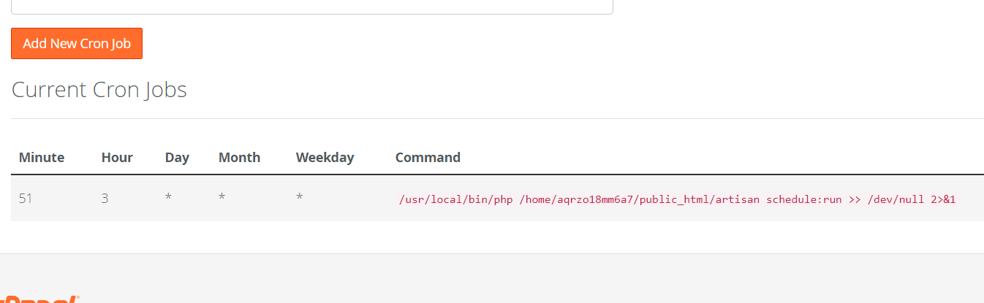Focus the command text input field
Screen dimensions: 984x303
[x=312, y=7]
